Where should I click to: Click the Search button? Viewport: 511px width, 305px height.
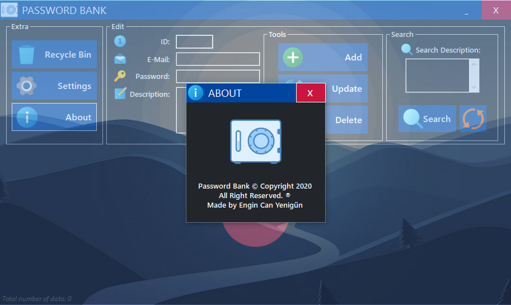click(x=427, y=119)
